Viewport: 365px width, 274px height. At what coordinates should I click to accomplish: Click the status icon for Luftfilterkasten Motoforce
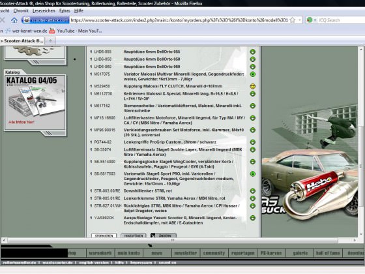(253, 118)
